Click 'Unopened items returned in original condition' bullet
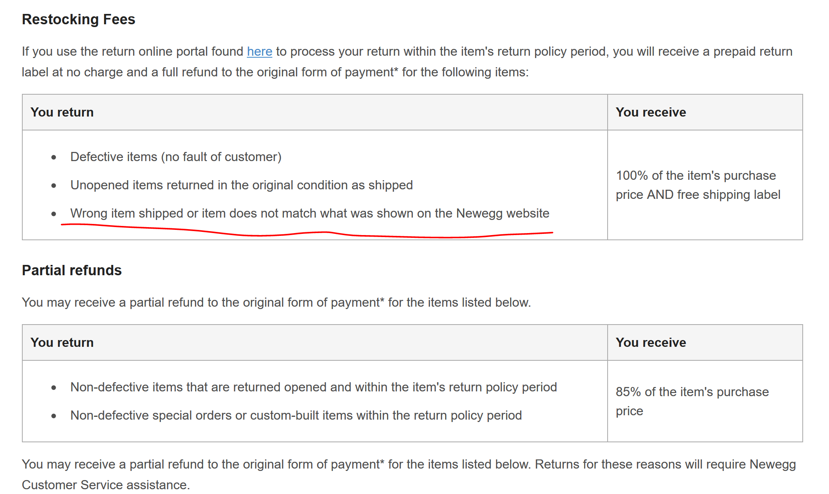The height and width of the screenshot is (494, 829). 241,185
